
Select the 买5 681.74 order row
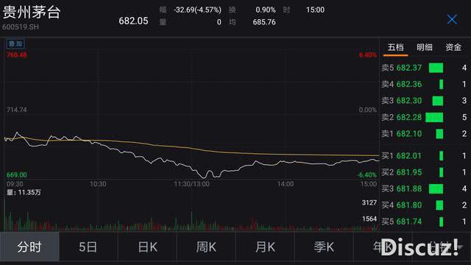424,222
